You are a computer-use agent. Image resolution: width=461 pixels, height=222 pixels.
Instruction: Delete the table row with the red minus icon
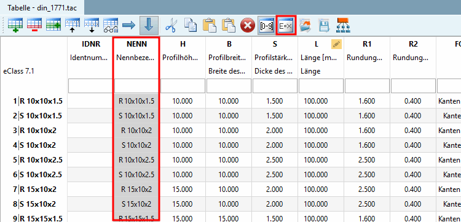tap(34, 26)
